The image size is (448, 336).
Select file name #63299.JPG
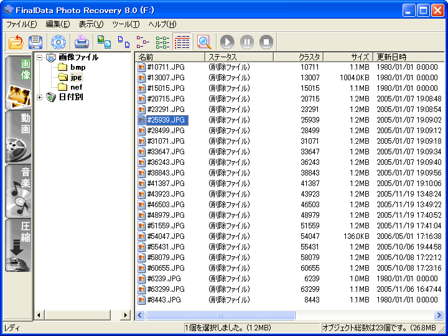tap(166, 289)
